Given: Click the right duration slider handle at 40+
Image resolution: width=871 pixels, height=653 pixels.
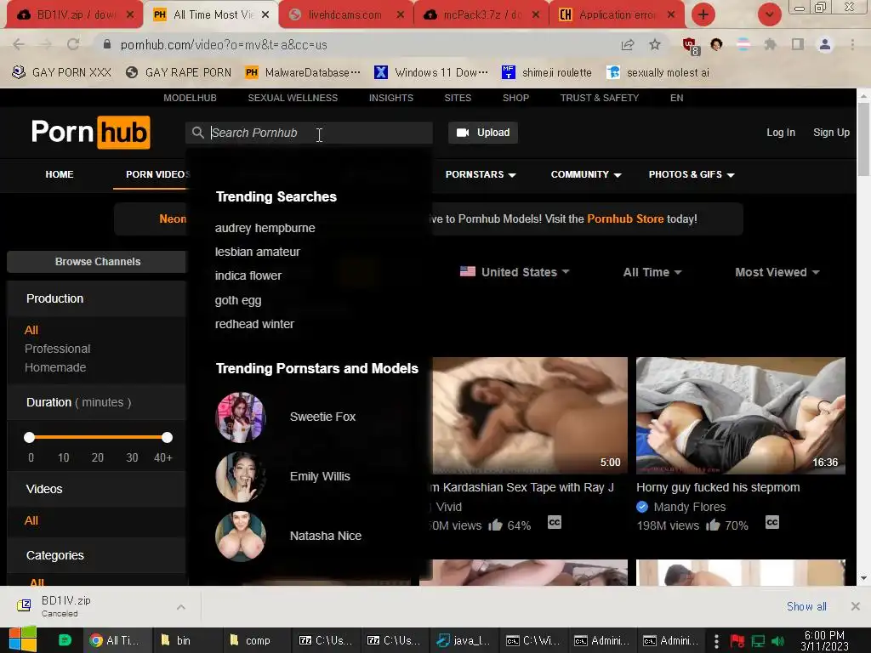Looking at the screenshot, I should click(x=168, y=438).
